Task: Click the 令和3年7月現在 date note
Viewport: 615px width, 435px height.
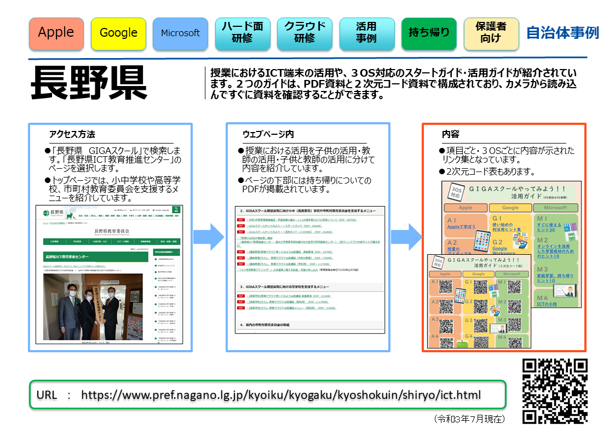Action: 469,419
